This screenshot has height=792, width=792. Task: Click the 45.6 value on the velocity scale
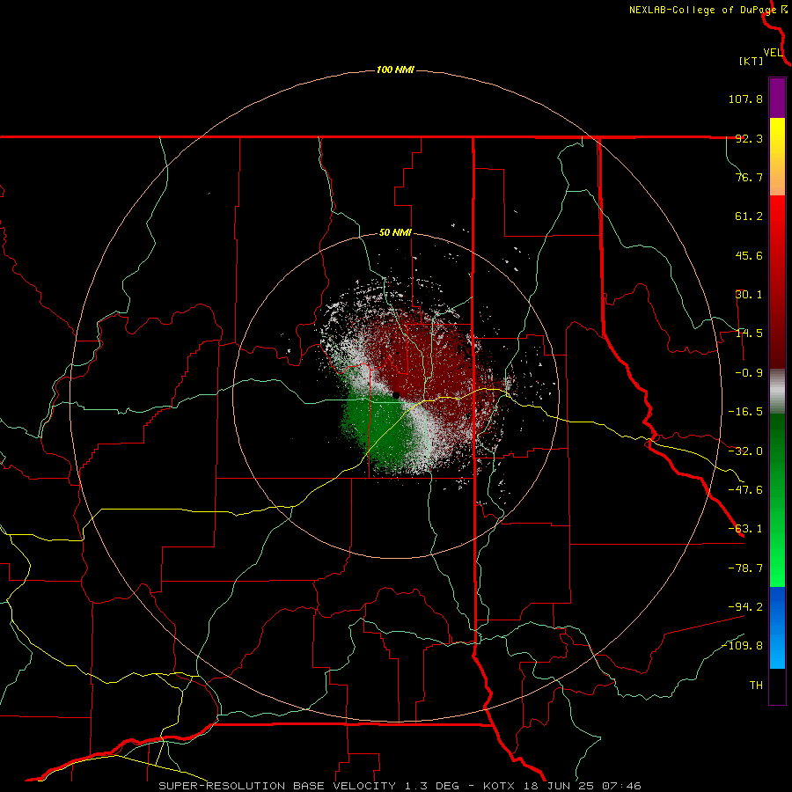[749, 255]
